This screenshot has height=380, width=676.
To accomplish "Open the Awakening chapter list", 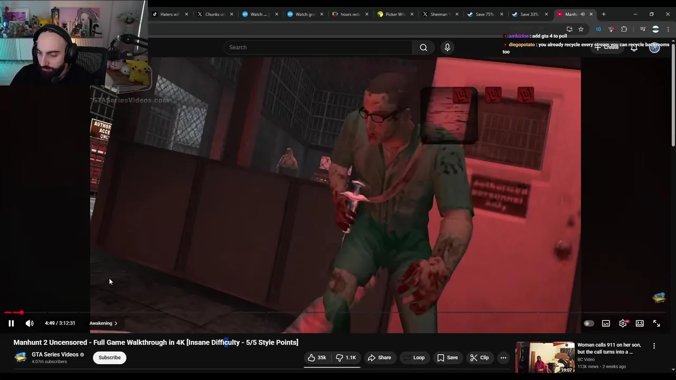I will 104,323.
